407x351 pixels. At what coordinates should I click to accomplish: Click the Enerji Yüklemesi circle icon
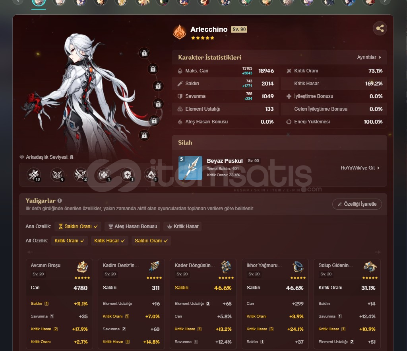(289, 122)
